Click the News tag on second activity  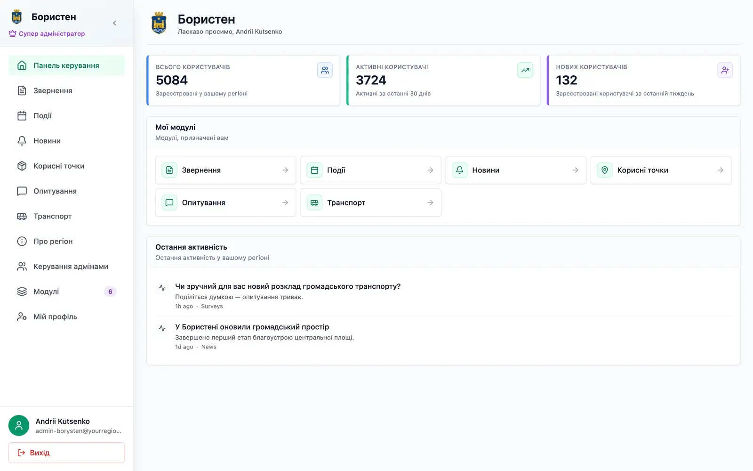(x=208, y=347)
